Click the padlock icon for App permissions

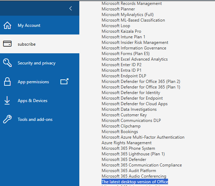(7, 82)
